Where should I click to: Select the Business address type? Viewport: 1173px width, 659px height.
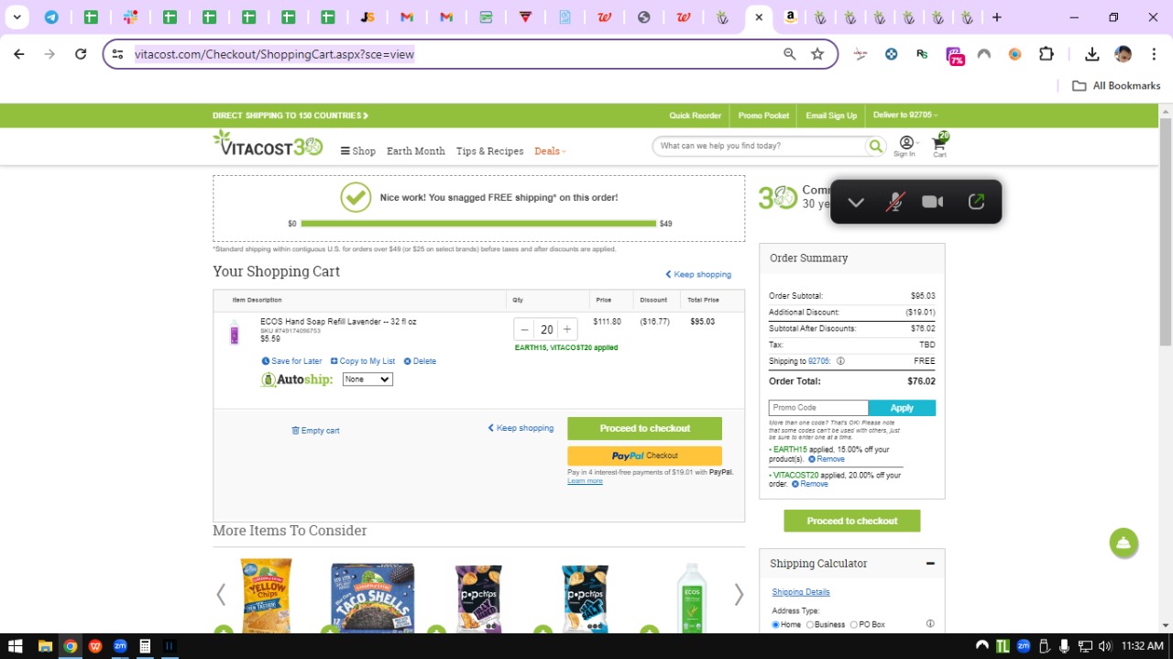pos(810,625)
